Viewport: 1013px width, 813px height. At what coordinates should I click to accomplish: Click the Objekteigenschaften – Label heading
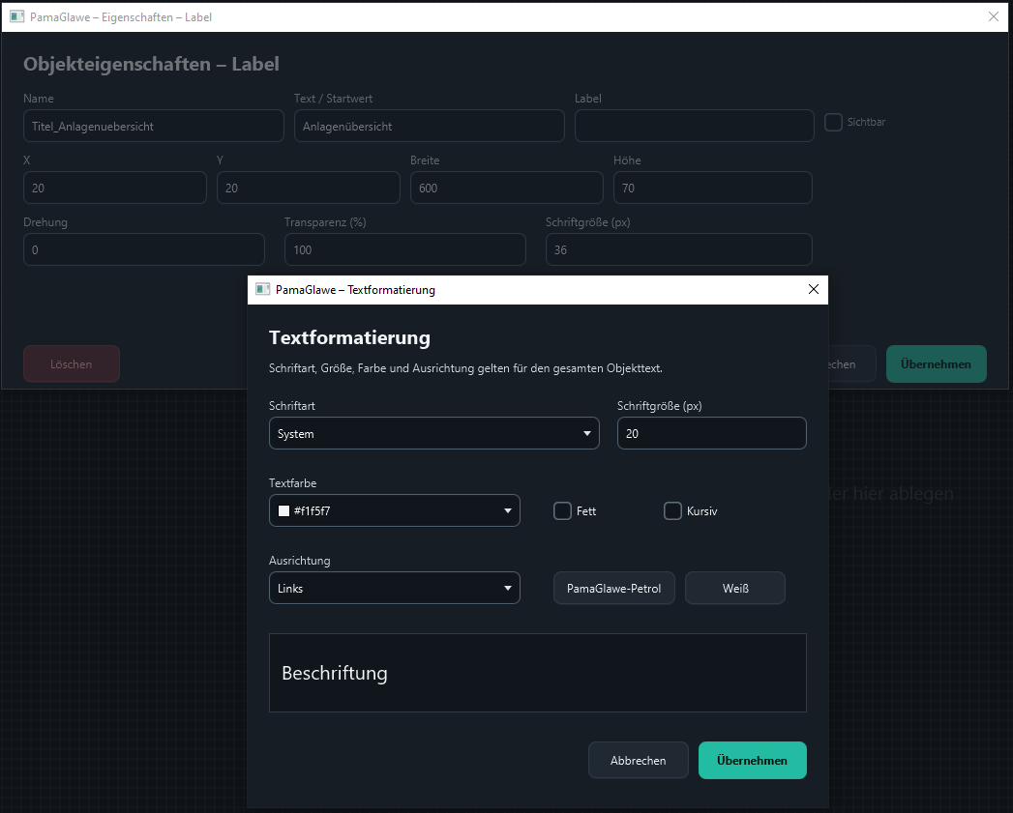pyautogui.click(x=151, y=64)
